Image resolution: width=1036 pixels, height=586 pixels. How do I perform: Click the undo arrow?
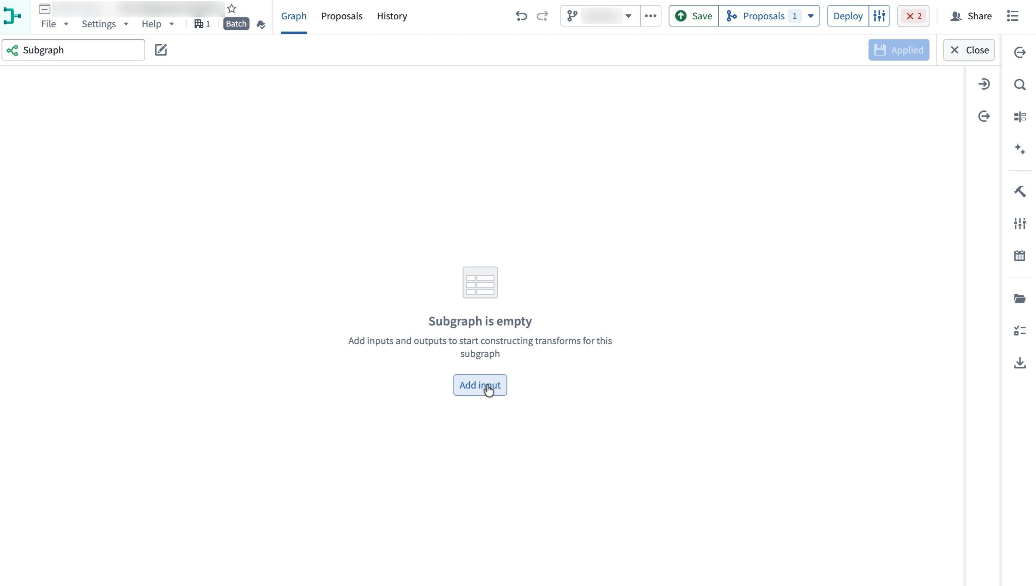(x=521, y=16)
